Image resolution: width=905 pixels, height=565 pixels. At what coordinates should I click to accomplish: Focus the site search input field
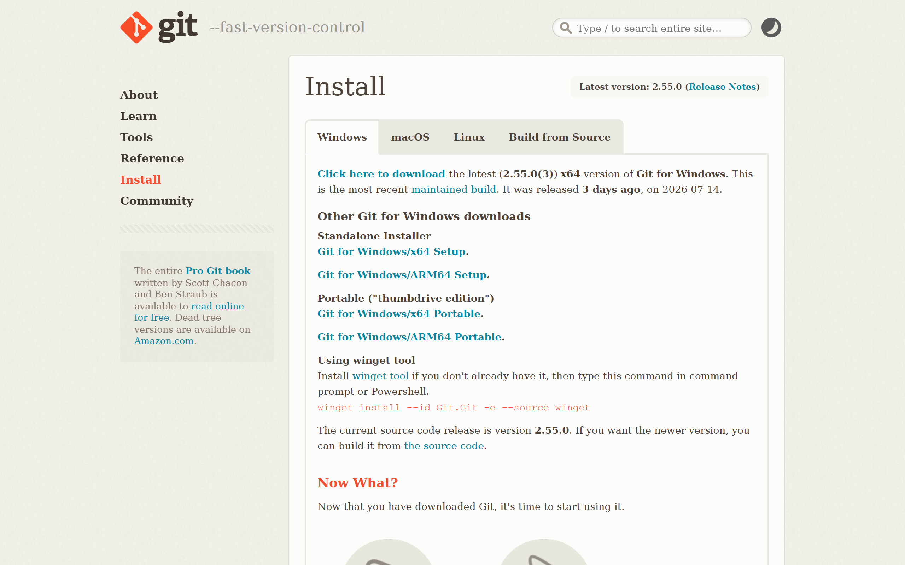point(652,28)
